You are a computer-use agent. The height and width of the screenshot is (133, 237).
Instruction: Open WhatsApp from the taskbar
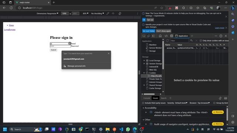128,129
